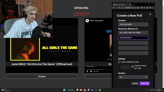Screen dimensions: 164x92
Task: Click the empty third response field
Action: pyautogui.click(x=133, y=43)
